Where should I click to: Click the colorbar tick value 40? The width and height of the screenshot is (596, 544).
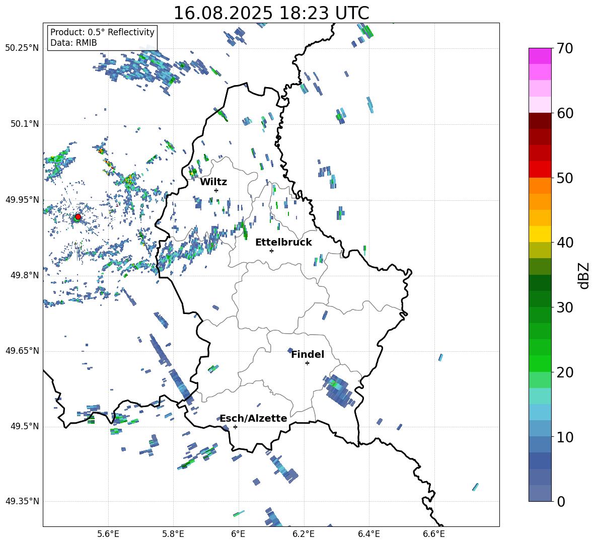point(565,243)
